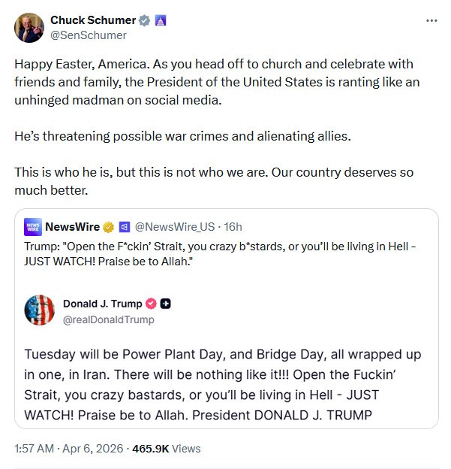Click the purple affiliation badge next to Schumer
Viewport: 451px width, 469px height.
point(160,20)
